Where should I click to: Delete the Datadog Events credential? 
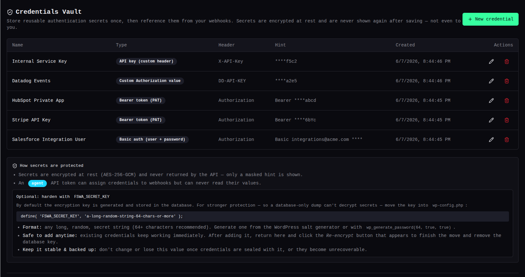507,81
